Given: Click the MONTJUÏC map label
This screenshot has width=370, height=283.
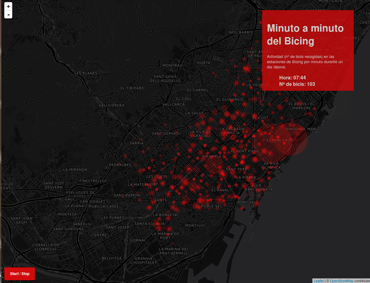Looking at the screenshot, I should tap(195, 225).
